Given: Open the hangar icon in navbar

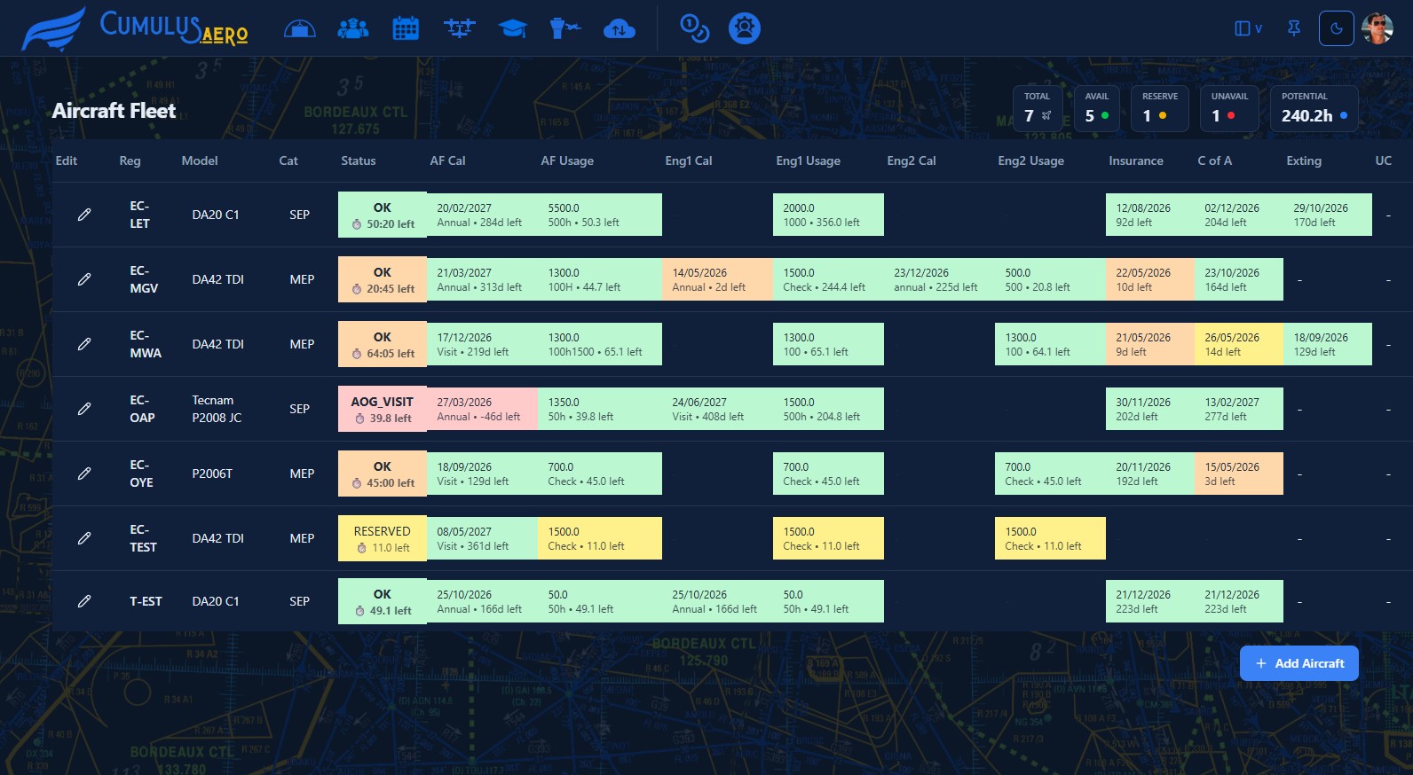Looking at the screenshot, I should click(x=300, y=28).
